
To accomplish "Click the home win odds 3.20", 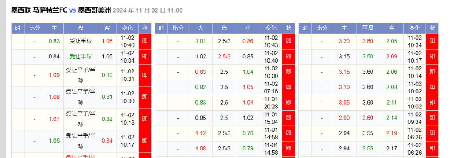I will (344, 41).
